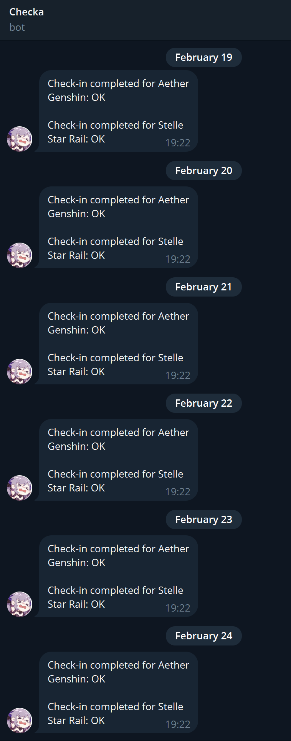Click the February 23 date pill
Image resolution: width=291 pixels, height=741 pixels.
pyautogui.click(x=203, y=520)
